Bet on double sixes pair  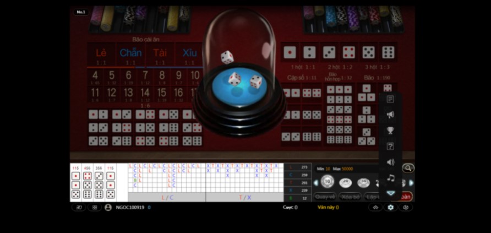pos(312,137)
